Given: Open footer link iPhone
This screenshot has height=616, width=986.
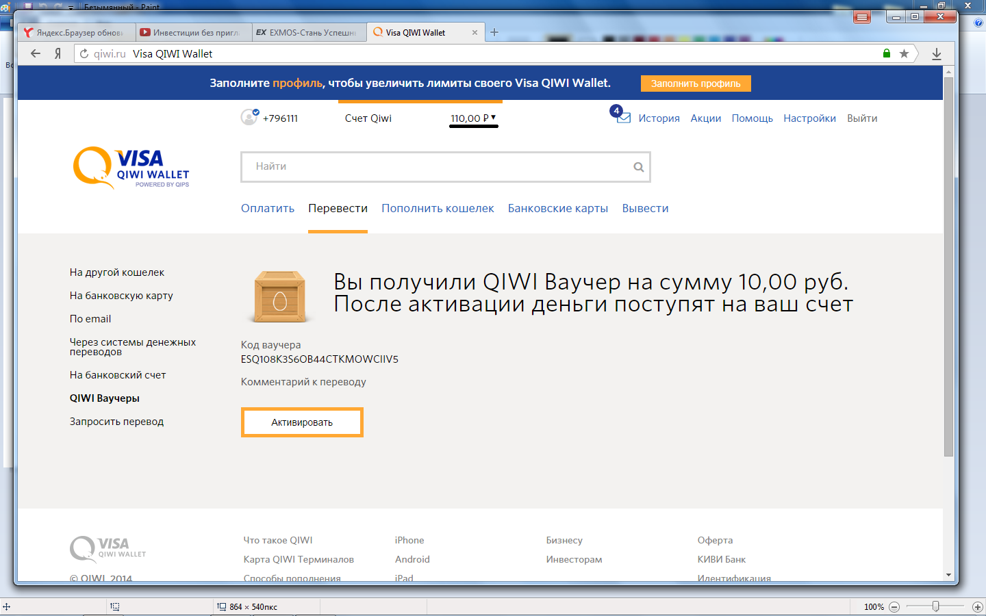Looking at the screenshot, I should point(409,540).
